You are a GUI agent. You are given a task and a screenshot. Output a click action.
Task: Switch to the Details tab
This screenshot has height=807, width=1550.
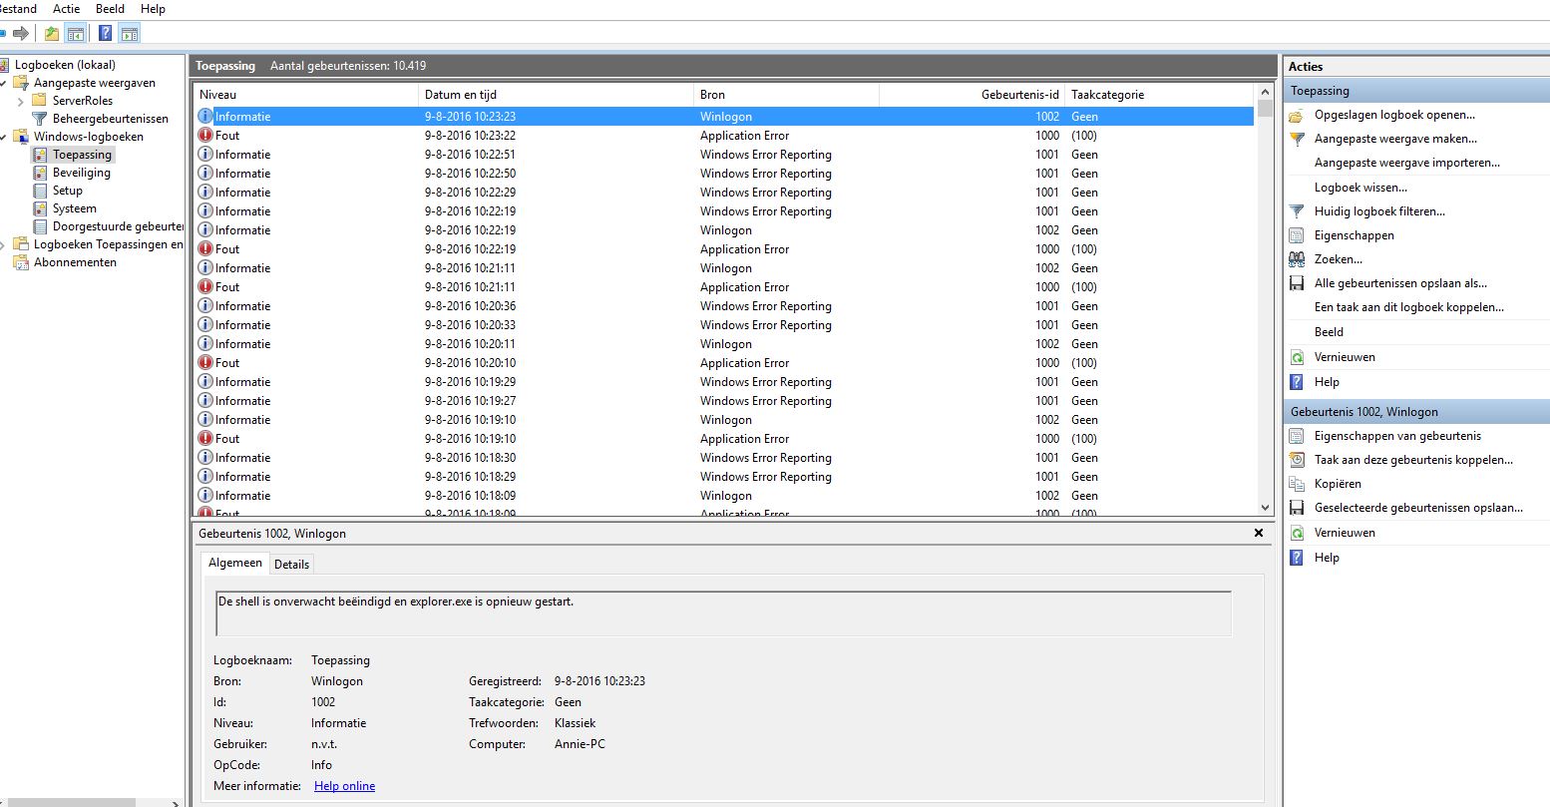[291, 565]
